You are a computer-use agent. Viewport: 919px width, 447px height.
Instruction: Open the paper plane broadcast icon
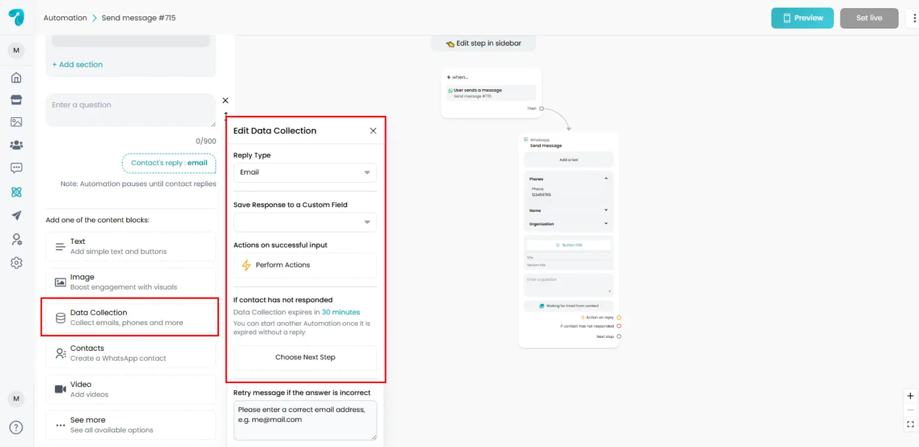pyautogui.click(x=16, y=215)
